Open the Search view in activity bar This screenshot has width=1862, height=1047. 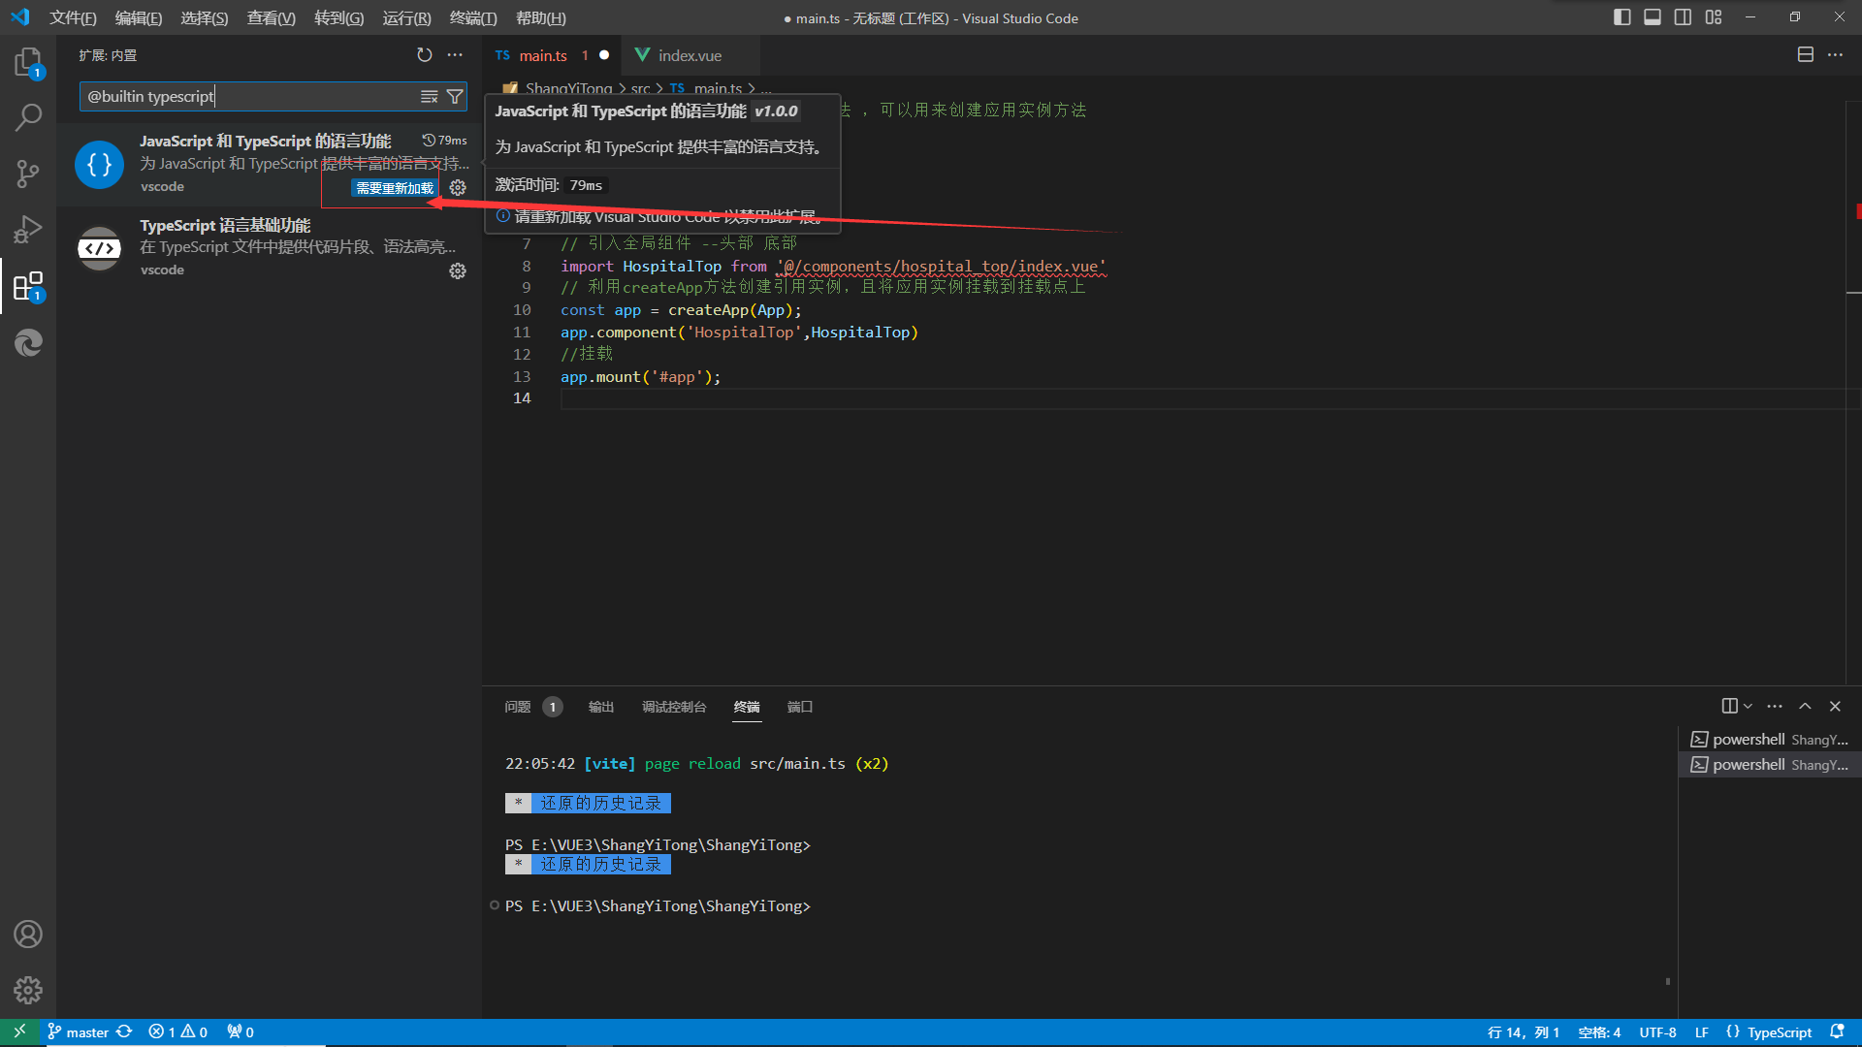[x=27, y=118]
